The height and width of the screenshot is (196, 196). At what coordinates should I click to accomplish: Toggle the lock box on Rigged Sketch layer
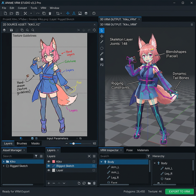coord(94,166)
